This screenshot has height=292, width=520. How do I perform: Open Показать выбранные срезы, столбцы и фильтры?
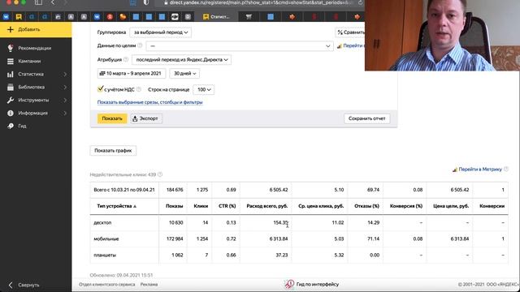(149, 102)
